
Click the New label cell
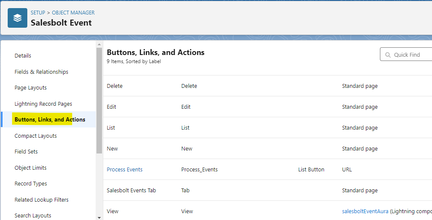click(x=112, y=149)
